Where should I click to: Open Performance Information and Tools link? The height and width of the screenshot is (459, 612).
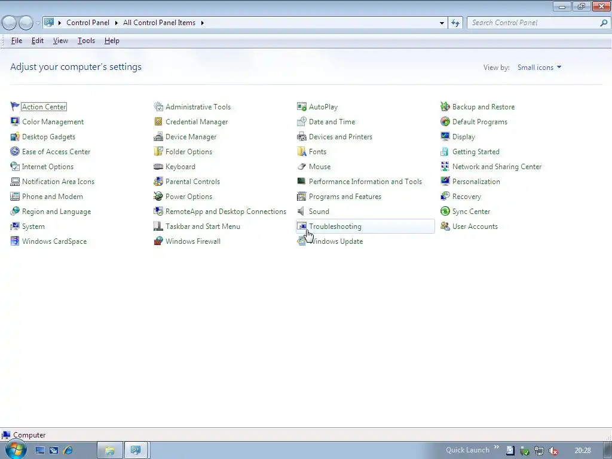[365, 182]
